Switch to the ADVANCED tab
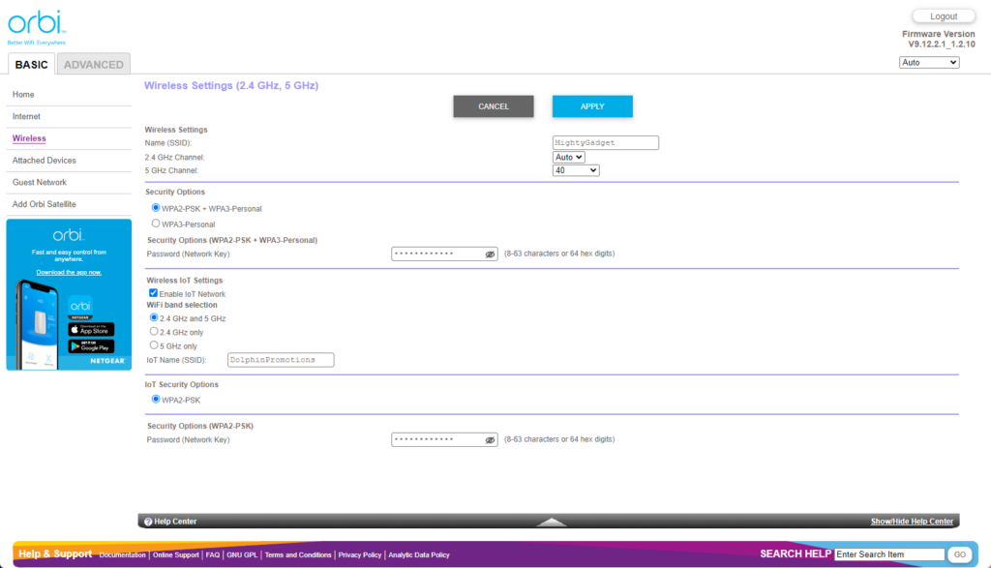991x568 pixels. [x=94, y=65]
